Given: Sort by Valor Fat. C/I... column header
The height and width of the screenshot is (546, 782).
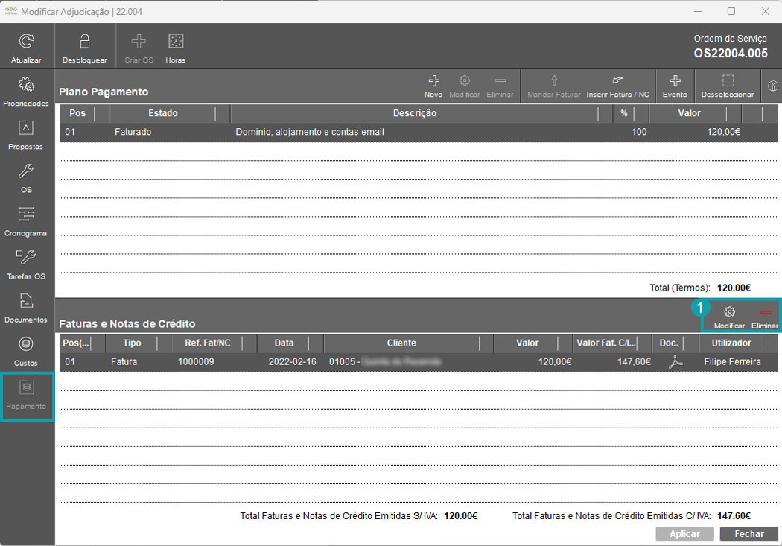Looking at the screenshot, I should (605, 343).
